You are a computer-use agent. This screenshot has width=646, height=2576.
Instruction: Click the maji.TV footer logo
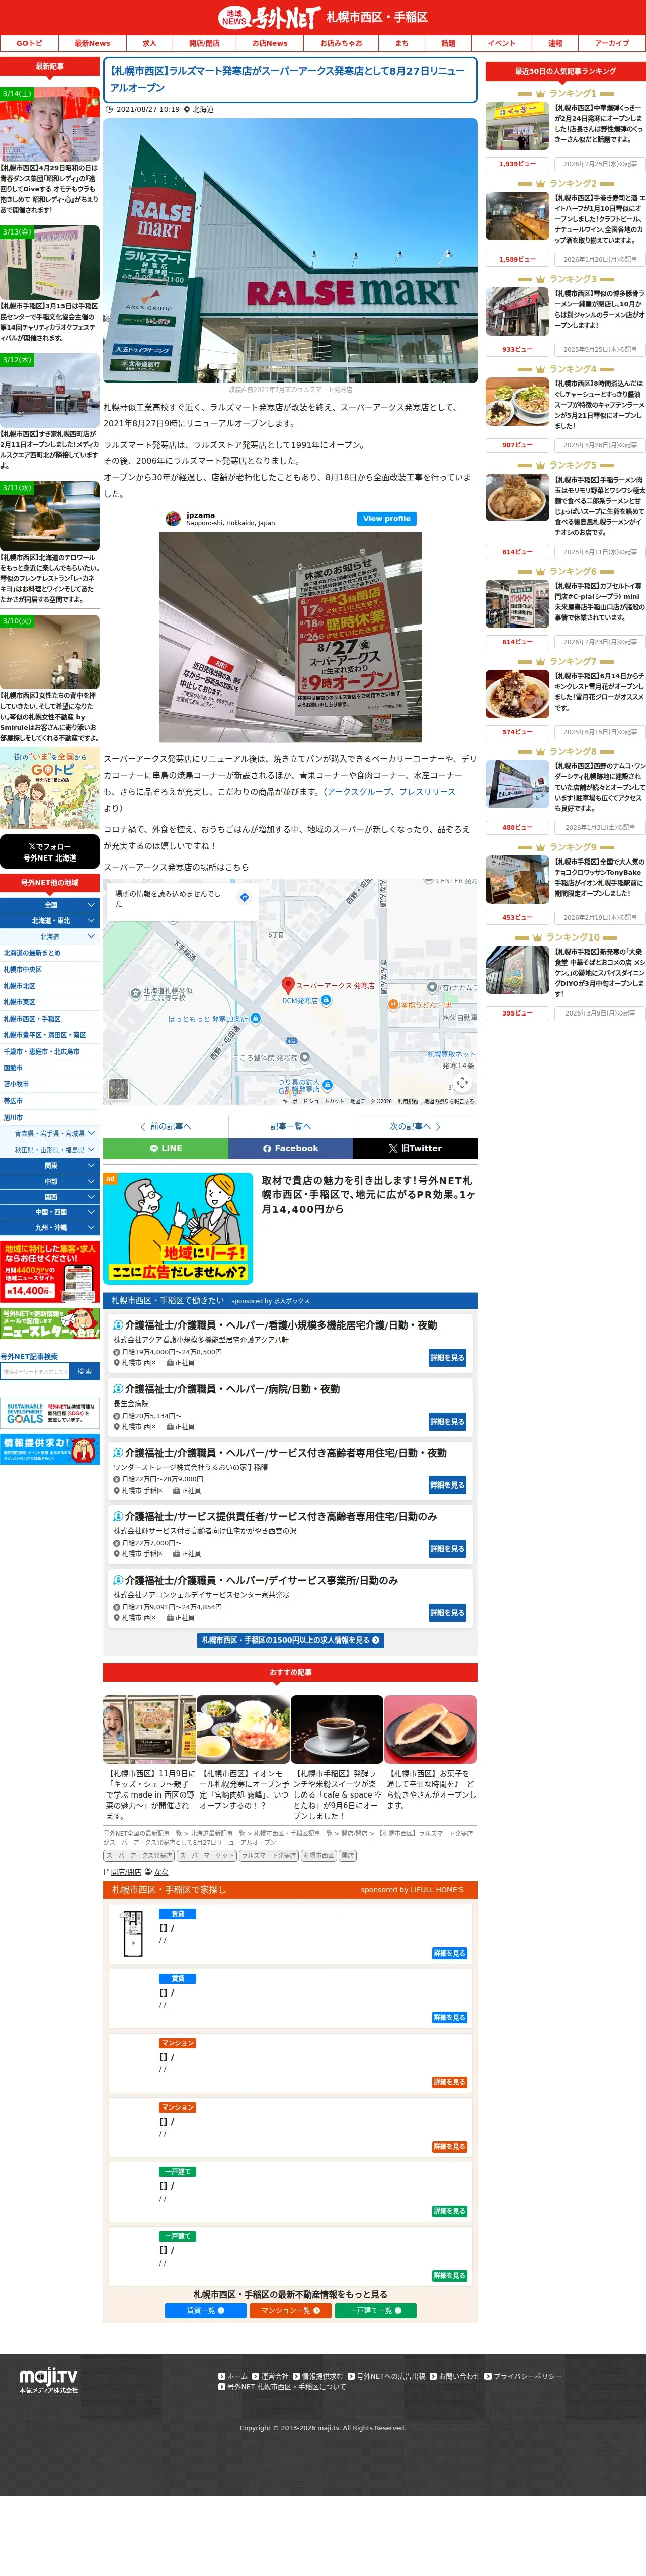(48, 2379)
